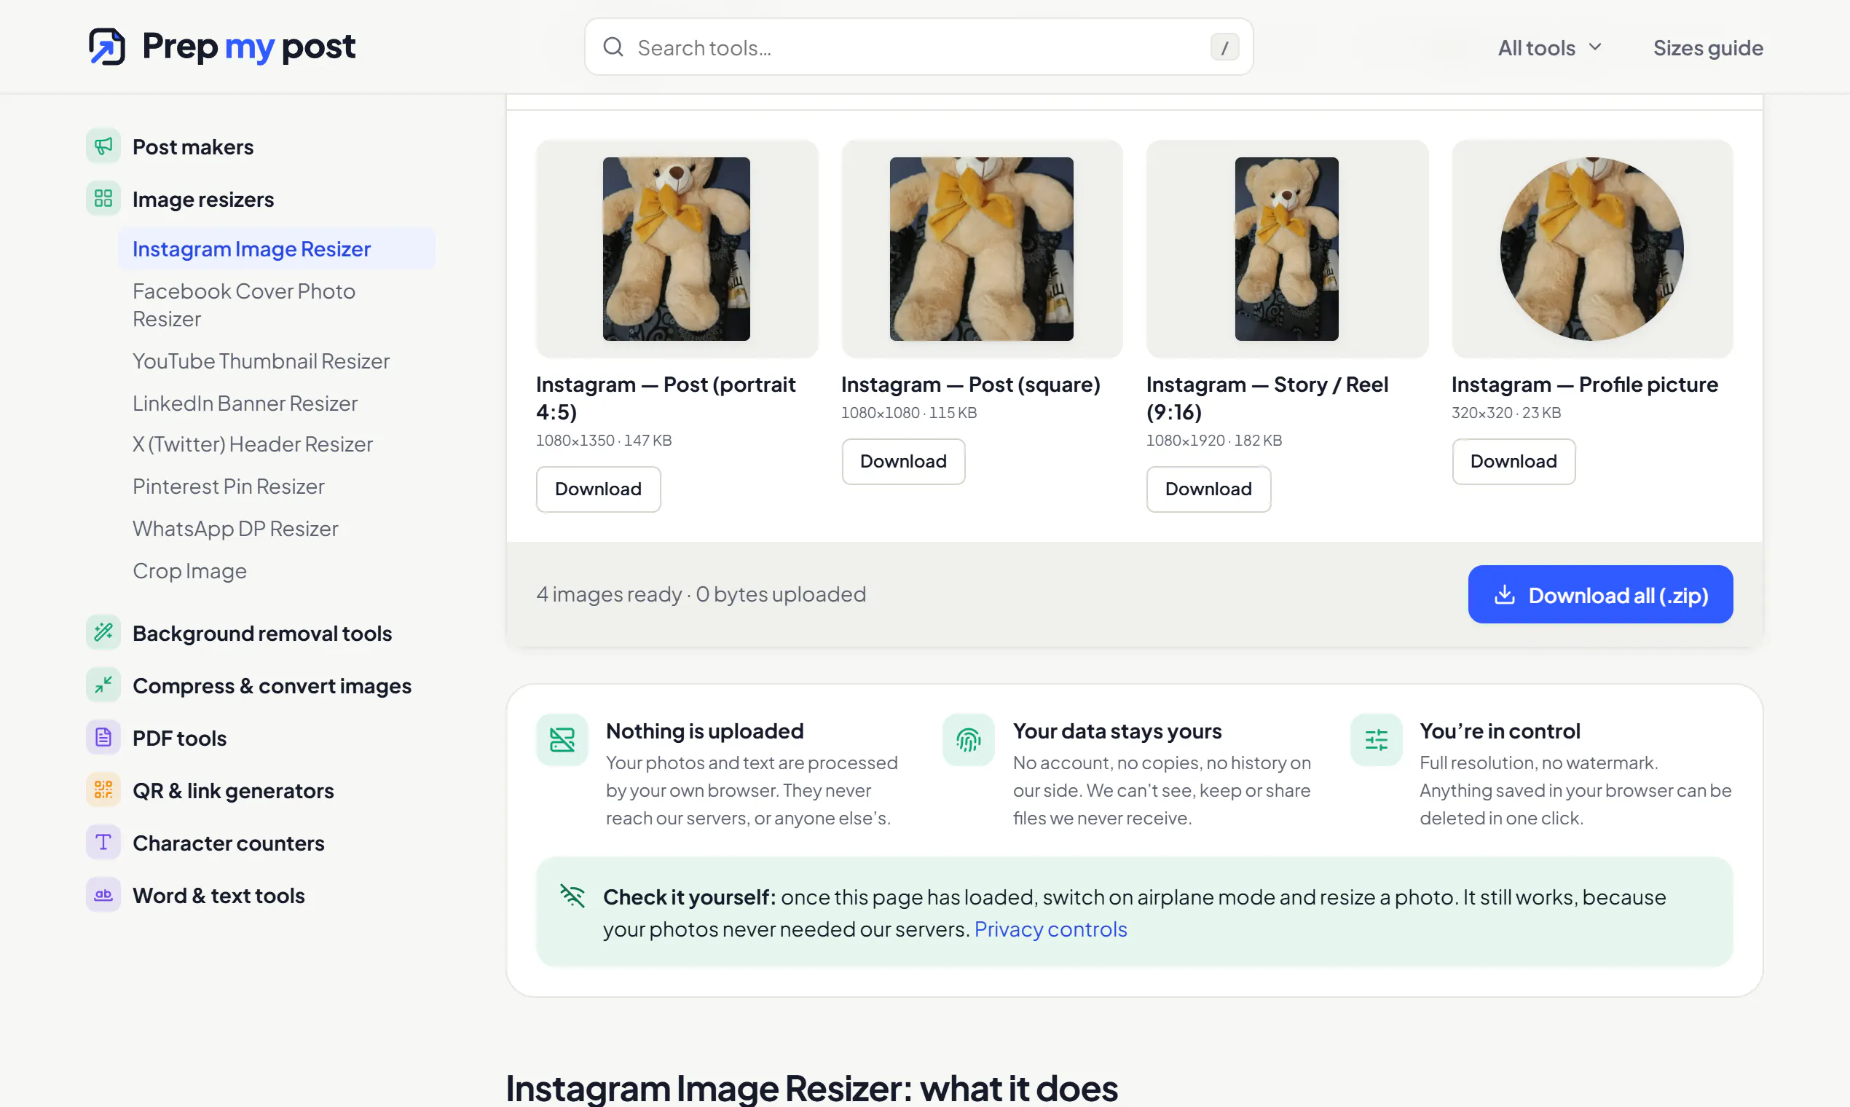This screenshot has width=1850, height=1107.
Task: Click the Prep my post logo icon
Action: (x=106, y=47)
